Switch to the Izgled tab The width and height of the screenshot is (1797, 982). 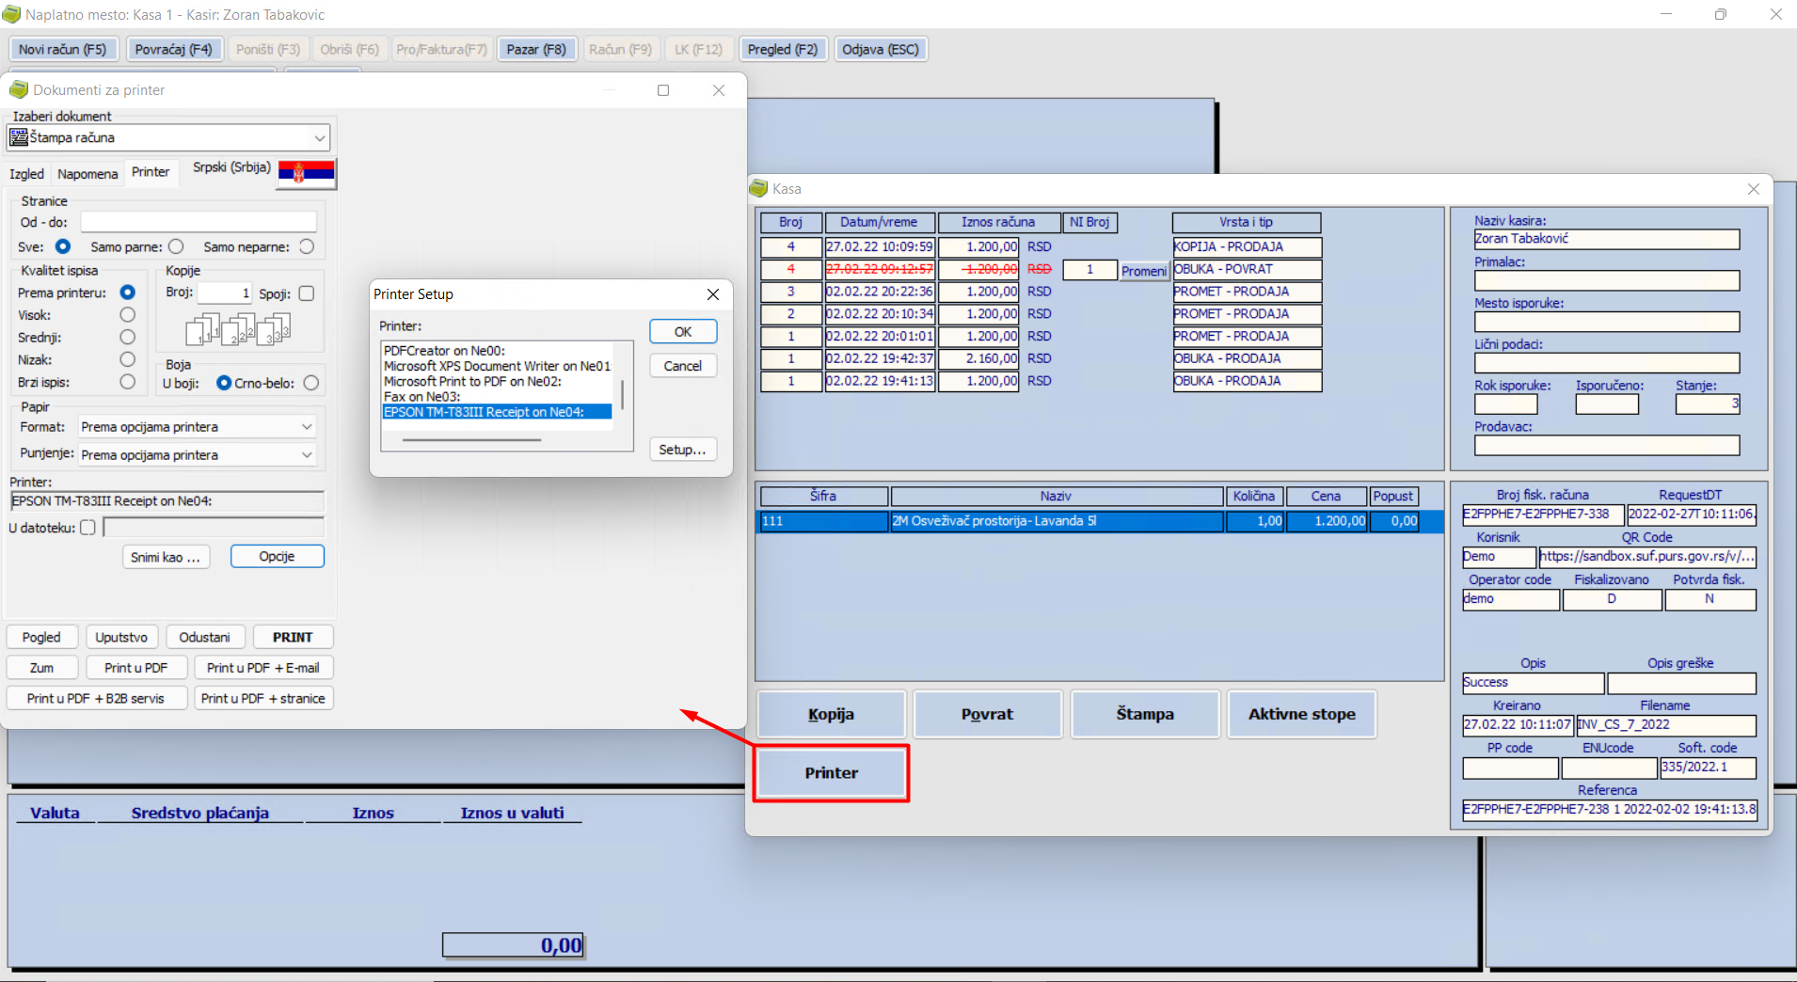tap(26, 174)
